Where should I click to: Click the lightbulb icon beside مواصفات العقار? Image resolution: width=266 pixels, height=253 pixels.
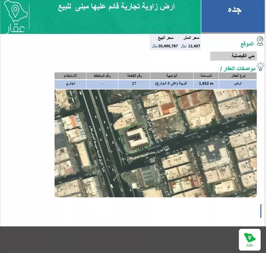pyautogui.click(x=260, y=67)
